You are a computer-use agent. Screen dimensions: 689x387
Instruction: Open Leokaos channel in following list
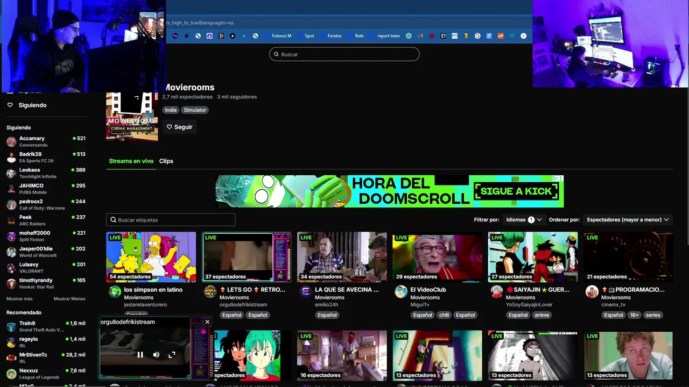pyautogui.click(x=46, y=173)
